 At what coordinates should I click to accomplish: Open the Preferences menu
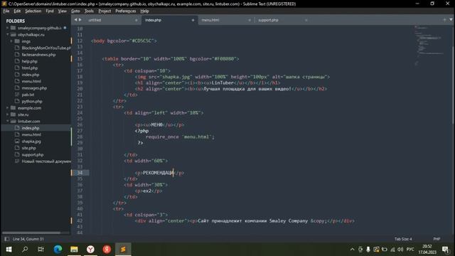pyautogui.click(x=126, y=11)
